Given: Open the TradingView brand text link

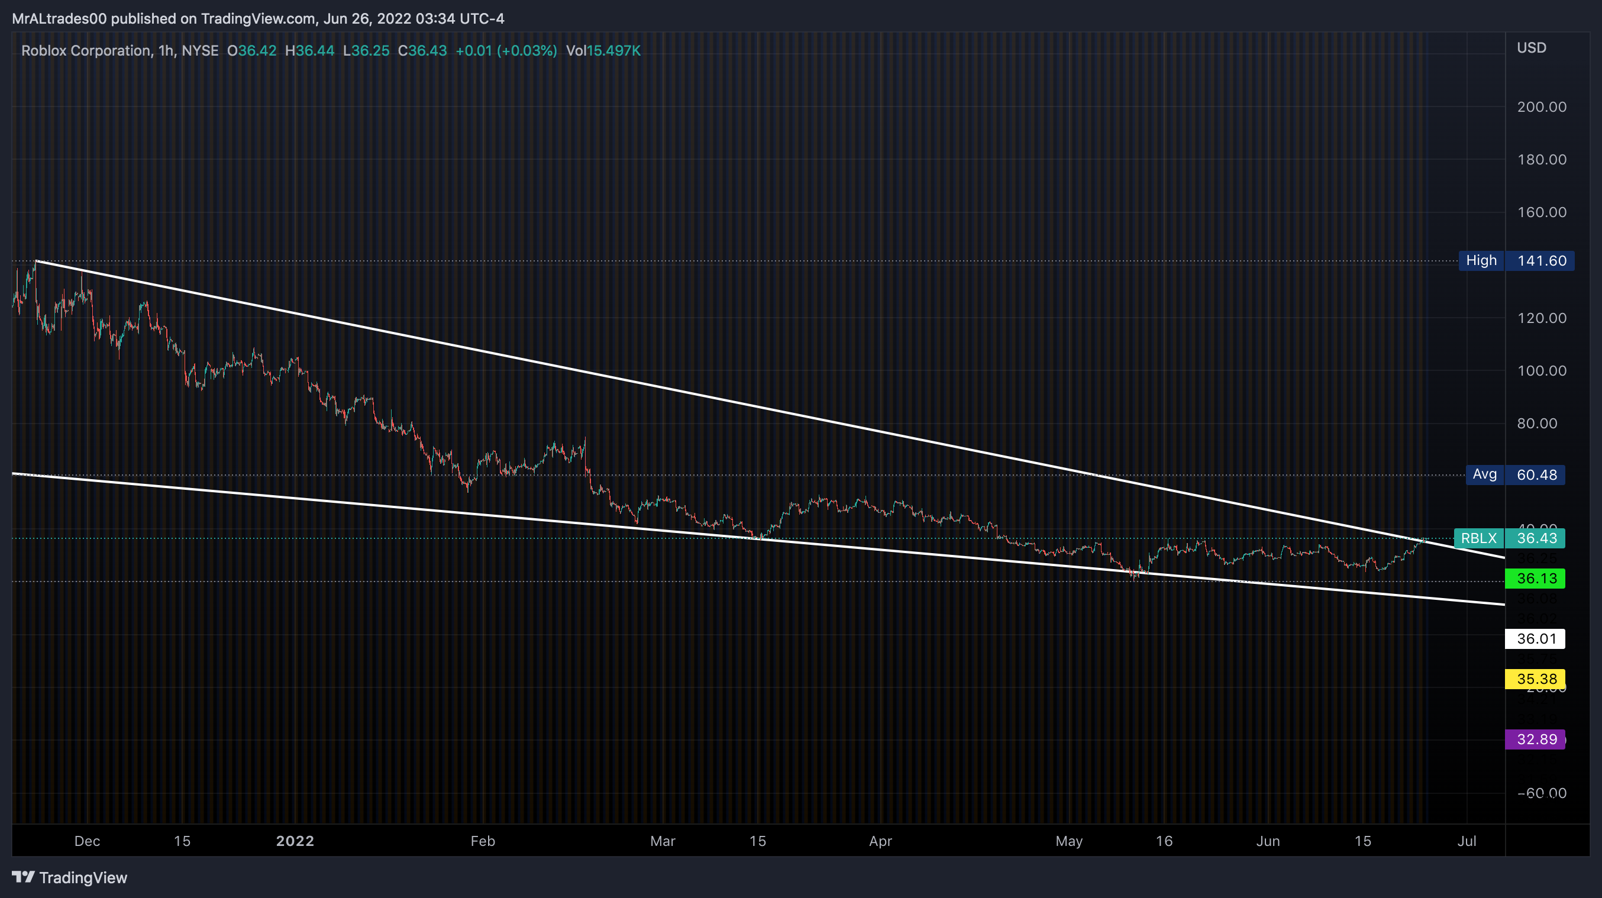Looking at the screenshot, I should [x=83, y=877].
